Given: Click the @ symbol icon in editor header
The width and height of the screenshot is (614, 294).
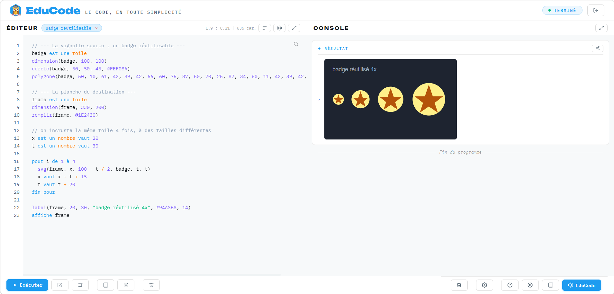Looking at the screenshot, I should (x=279, y=28).
